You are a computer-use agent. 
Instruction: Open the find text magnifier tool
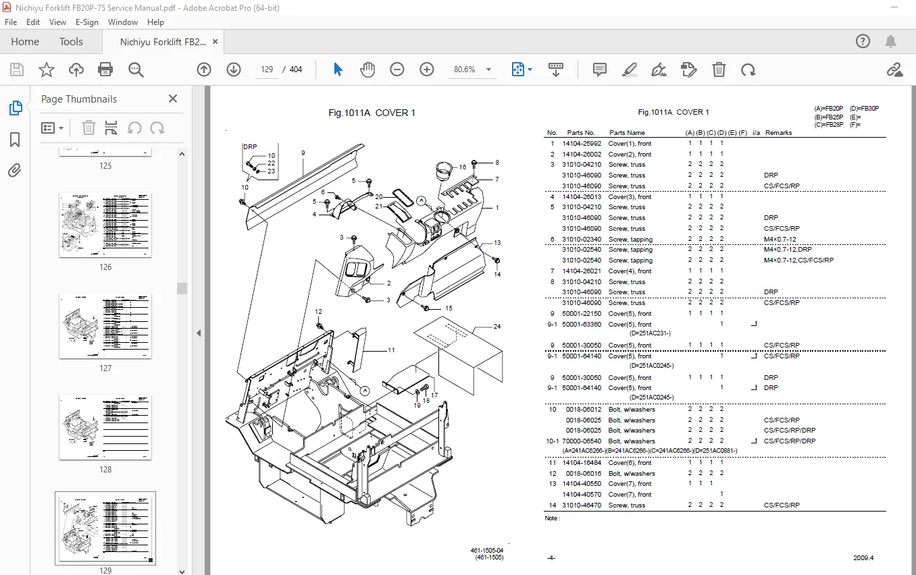click(x=136, y=70)
